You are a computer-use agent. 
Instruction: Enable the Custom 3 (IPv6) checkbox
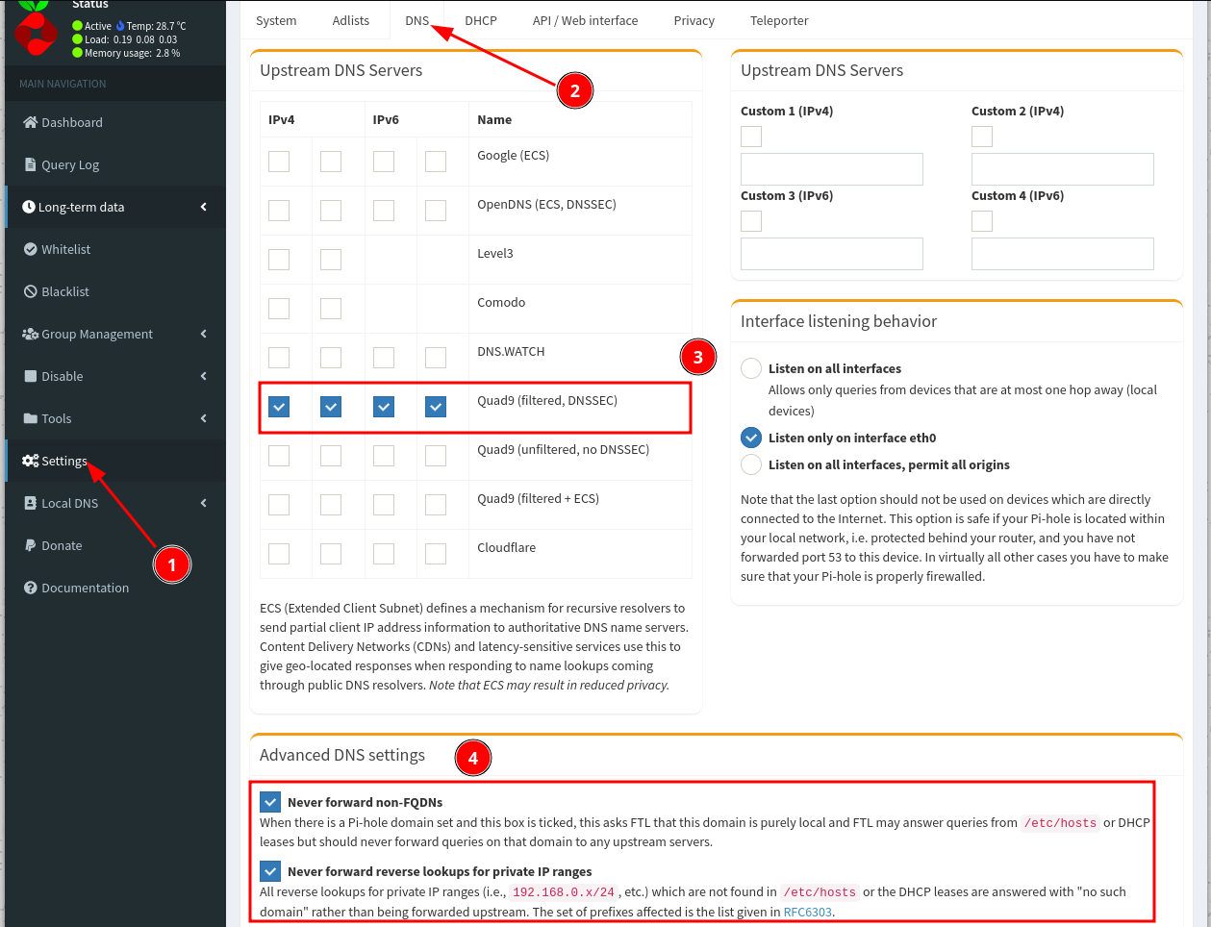coord(751,221)
